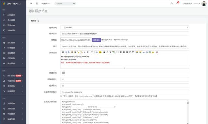
Task: Click the user avatar photo
Action: point(204,4)
